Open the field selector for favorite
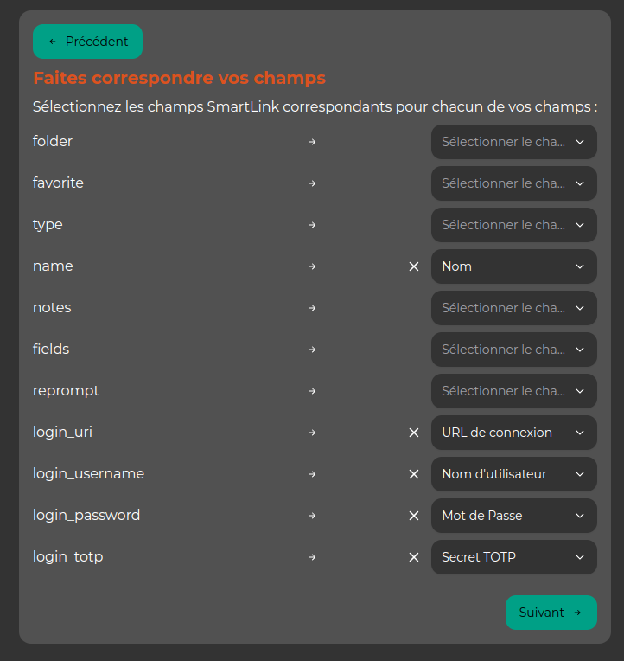 click(513, 183)
